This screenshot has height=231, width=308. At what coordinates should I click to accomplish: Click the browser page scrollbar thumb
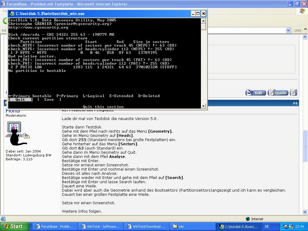click(305, 146)
